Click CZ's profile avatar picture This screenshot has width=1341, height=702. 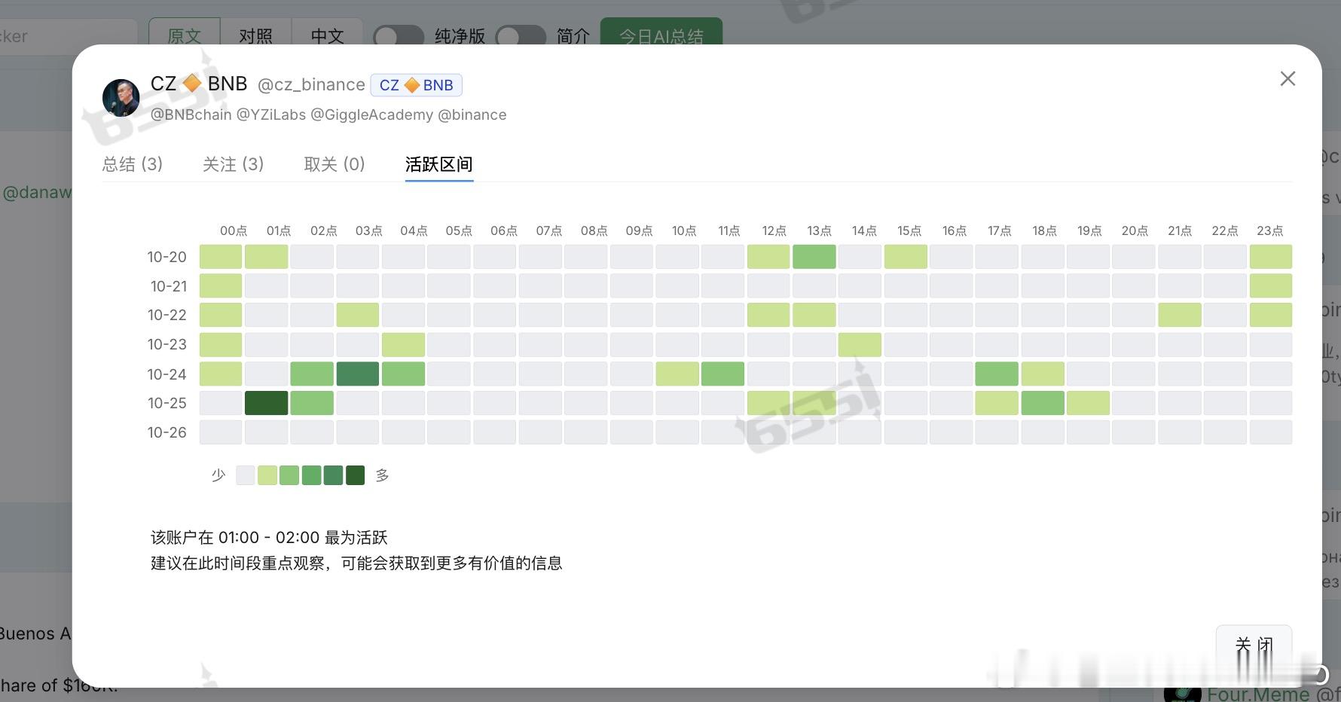click(x=121, y=98)
